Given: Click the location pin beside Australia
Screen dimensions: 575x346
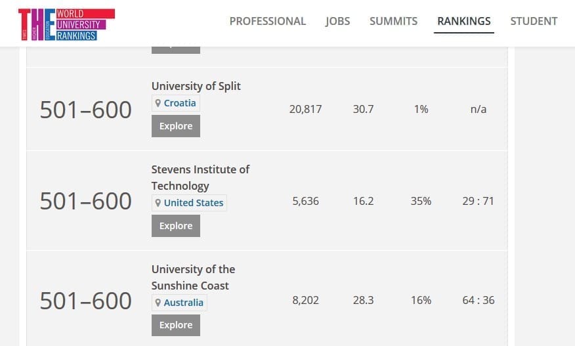Looking at the screenshot, I should point(158,303).
